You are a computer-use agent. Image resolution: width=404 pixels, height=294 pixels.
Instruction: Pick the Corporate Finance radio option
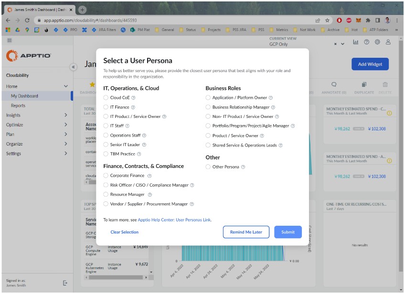point(106,176)
